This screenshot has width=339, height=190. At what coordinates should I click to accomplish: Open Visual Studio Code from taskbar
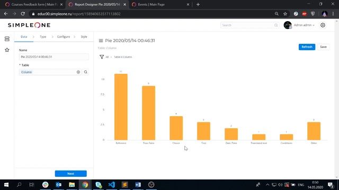point(112,185)
